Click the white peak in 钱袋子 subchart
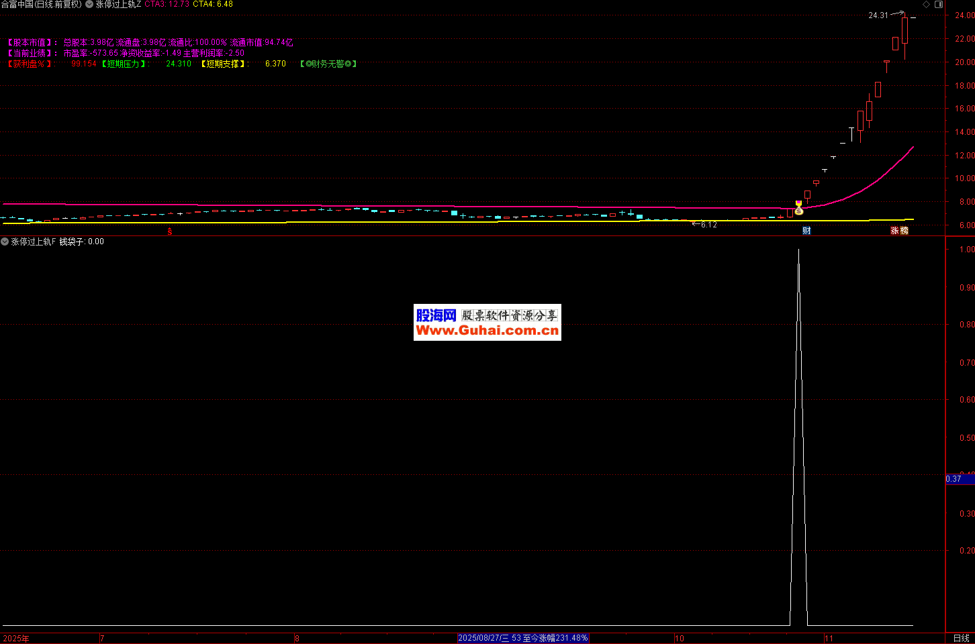The width and height of the screenshot is (975, 644). pos(798,250)
